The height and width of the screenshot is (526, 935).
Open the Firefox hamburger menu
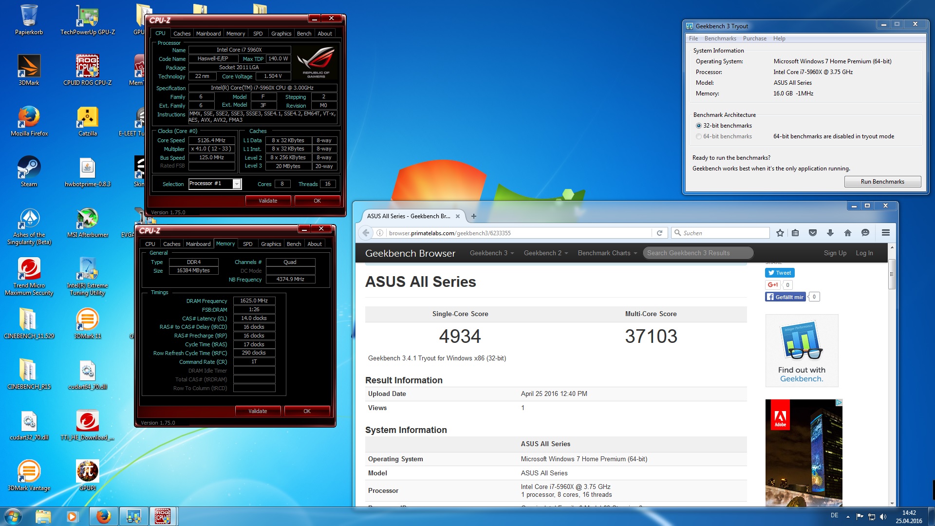pyautogui.click(x=886, y=233)
